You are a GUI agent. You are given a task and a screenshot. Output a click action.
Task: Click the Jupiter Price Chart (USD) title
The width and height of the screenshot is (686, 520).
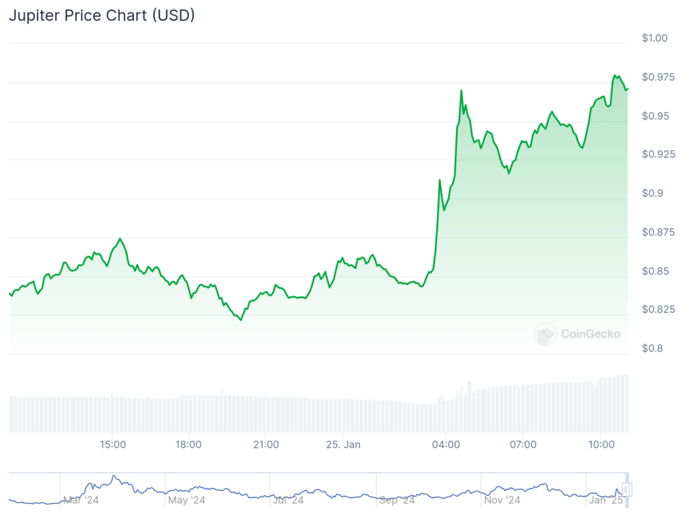coord(102,15)
